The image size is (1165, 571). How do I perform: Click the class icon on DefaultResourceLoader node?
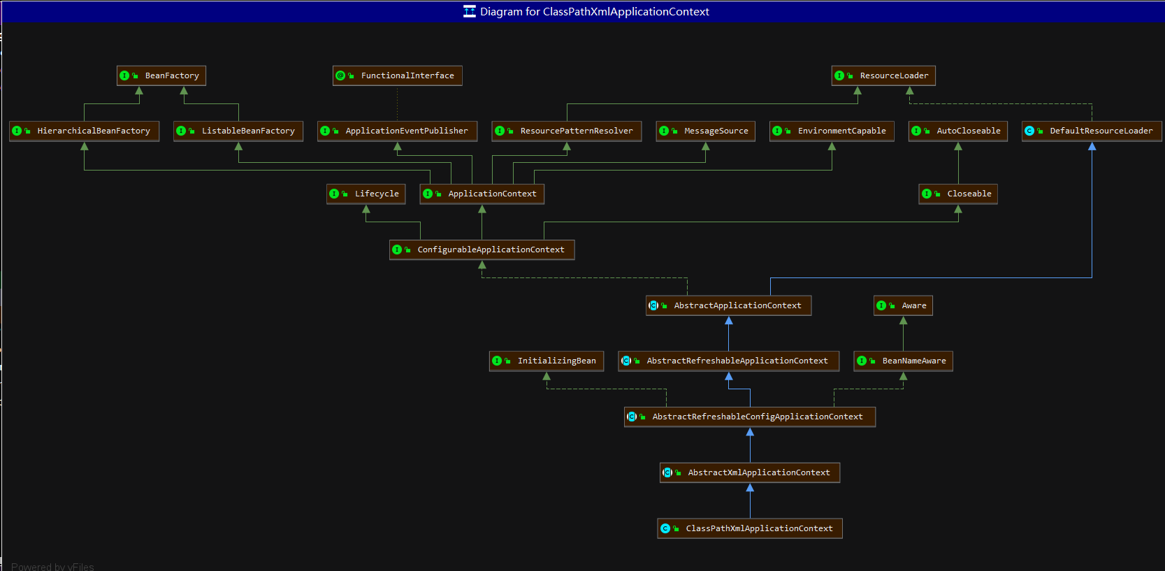(1029, 131)
